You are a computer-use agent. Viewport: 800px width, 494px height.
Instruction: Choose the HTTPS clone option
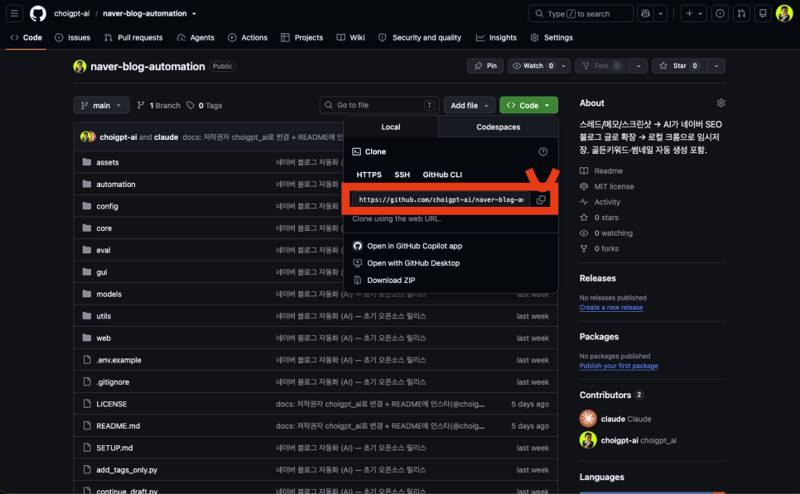(369, 175)
